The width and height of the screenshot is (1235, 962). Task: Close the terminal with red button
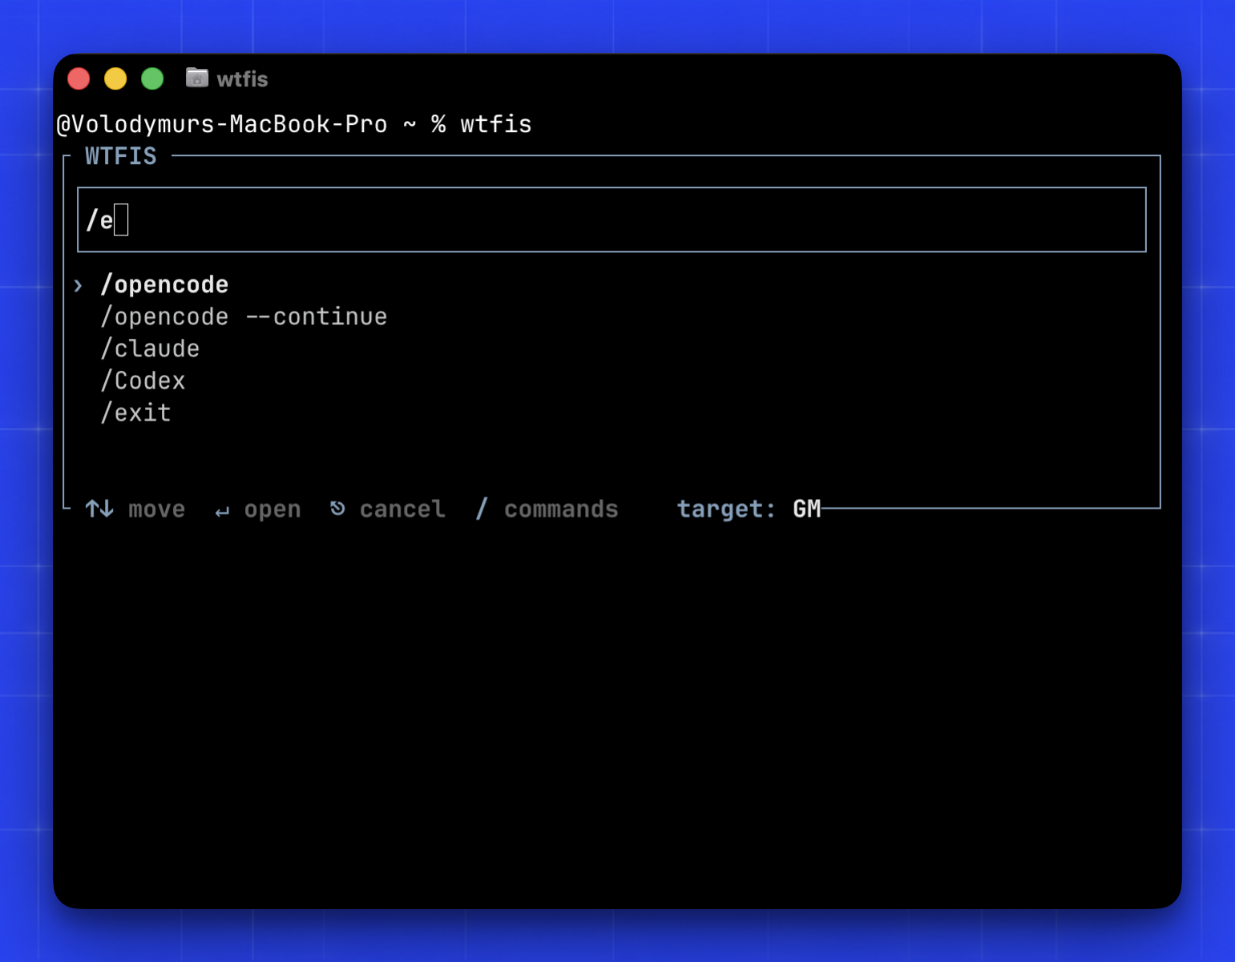click(x=79, y=78)
